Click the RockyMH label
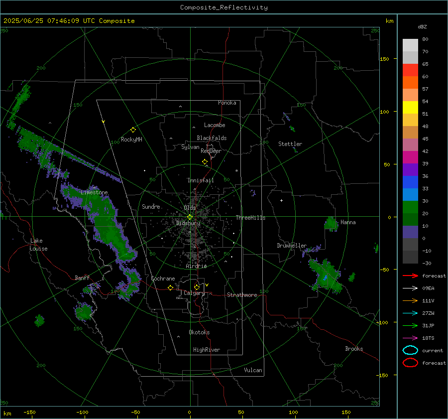The image size is (448, 419). 131,140
